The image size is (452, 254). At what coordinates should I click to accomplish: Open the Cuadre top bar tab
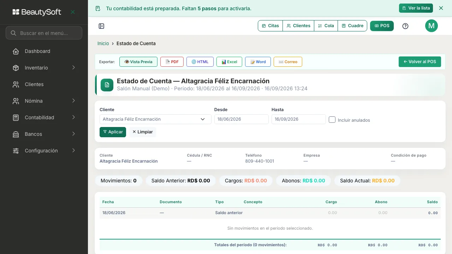tap(352, 26)
